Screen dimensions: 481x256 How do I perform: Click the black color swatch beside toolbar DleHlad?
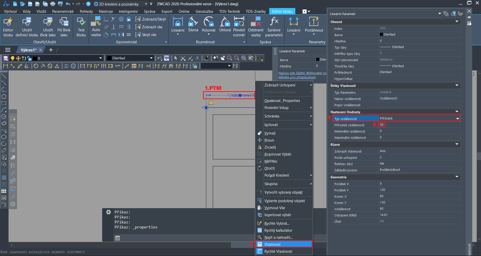click(x=109, y=58)
